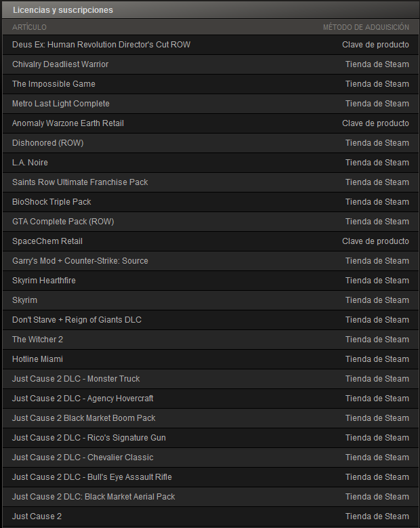
Task: Click Garry's Mod + Counter-Strike: Source row
Action: click(x=210, y=261)
